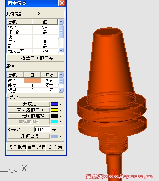
Task: Click the attributes table scrollbar thumb
Action: [61, 81]
